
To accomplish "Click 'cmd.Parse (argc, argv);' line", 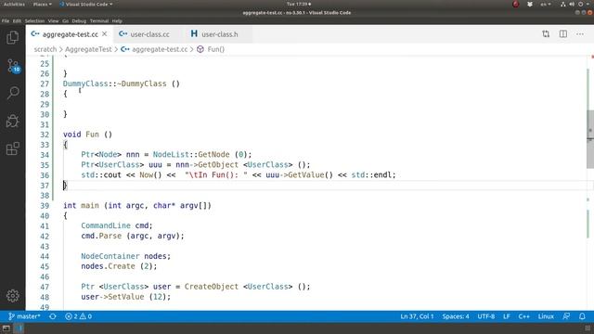I will click(x=133, y=236).
